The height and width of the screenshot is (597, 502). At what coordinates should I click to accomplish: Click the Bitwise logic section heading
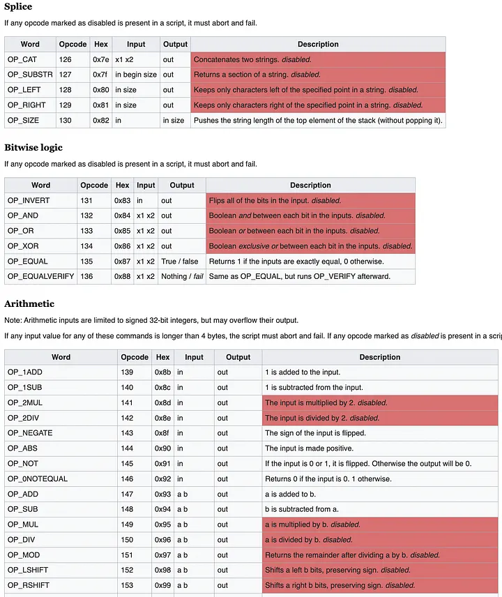pyautogui.click(x=33, y=148)
